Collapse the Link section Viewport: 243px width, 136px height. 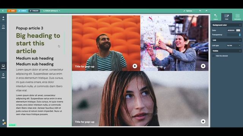227,40
